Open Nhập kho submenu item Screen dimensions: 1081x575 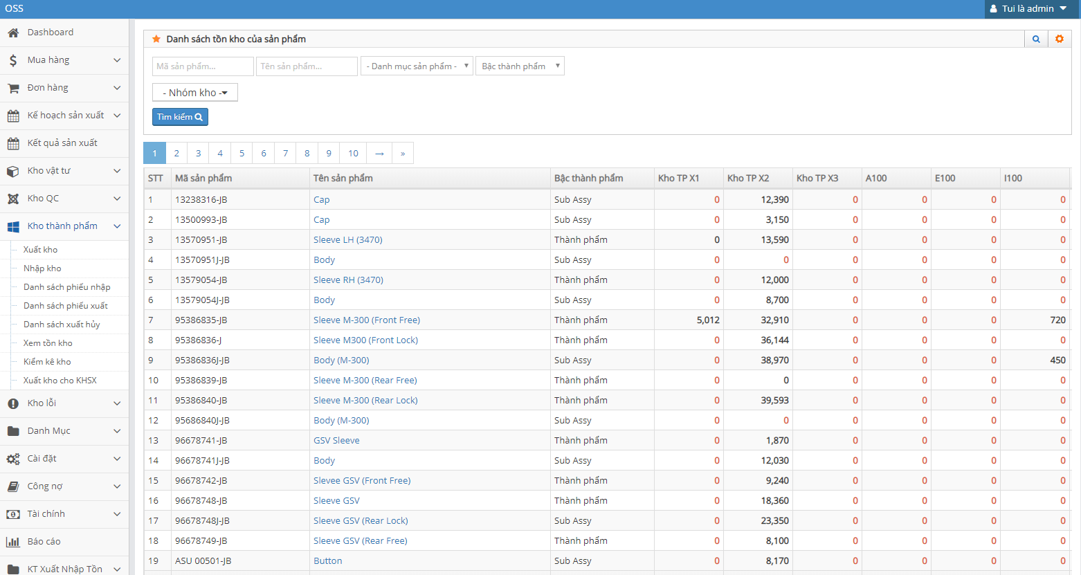[x=42, y=268]
